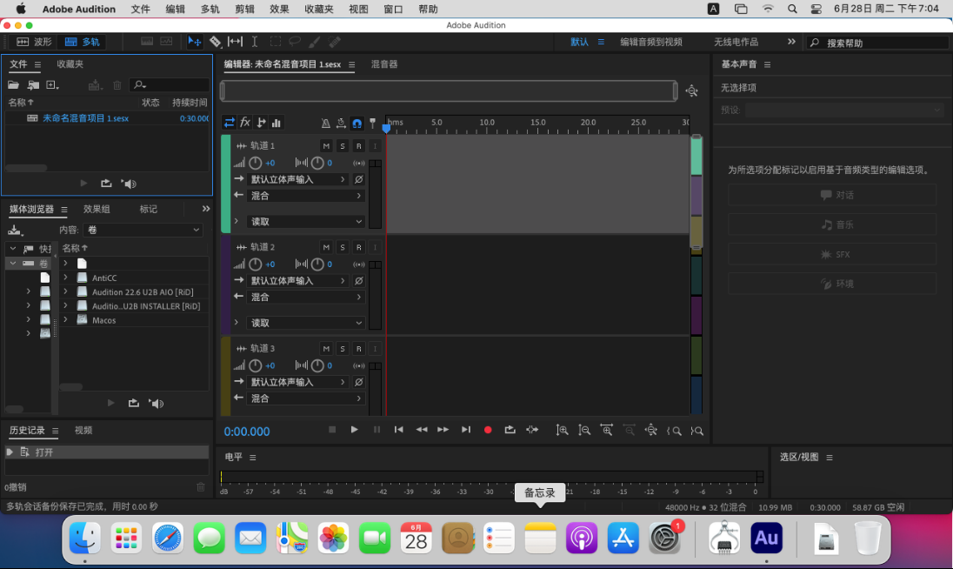The height and width of the screenshot is (569, 953).
Task: Mute track 轨道 1 with M button
Action: tap(326, 146)
